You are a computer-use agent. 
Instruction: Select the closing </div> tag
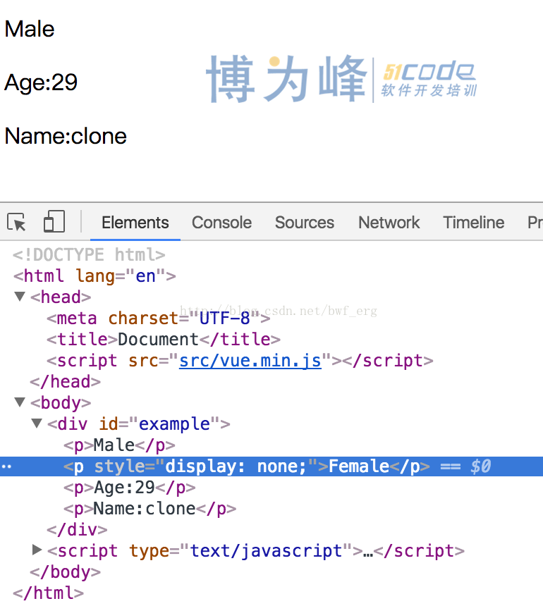77,529
